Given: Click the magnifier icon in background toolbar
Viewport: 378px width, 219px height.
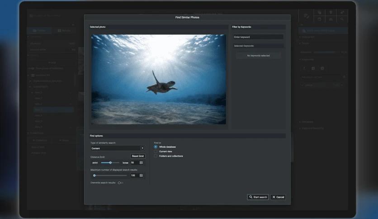Looking at the screenshot, I should point(342,19).
